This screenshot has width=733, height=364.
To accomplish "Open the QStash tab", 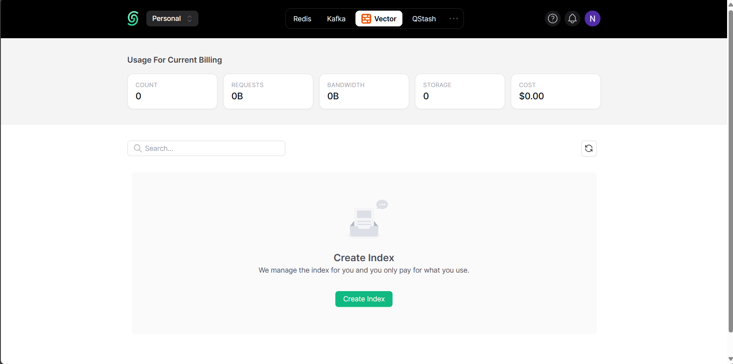I will point(424,19).
